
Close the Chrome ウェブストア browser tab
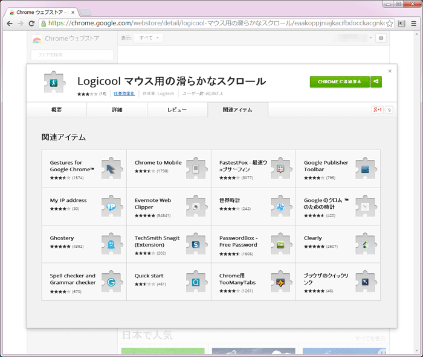click(73, 13)
